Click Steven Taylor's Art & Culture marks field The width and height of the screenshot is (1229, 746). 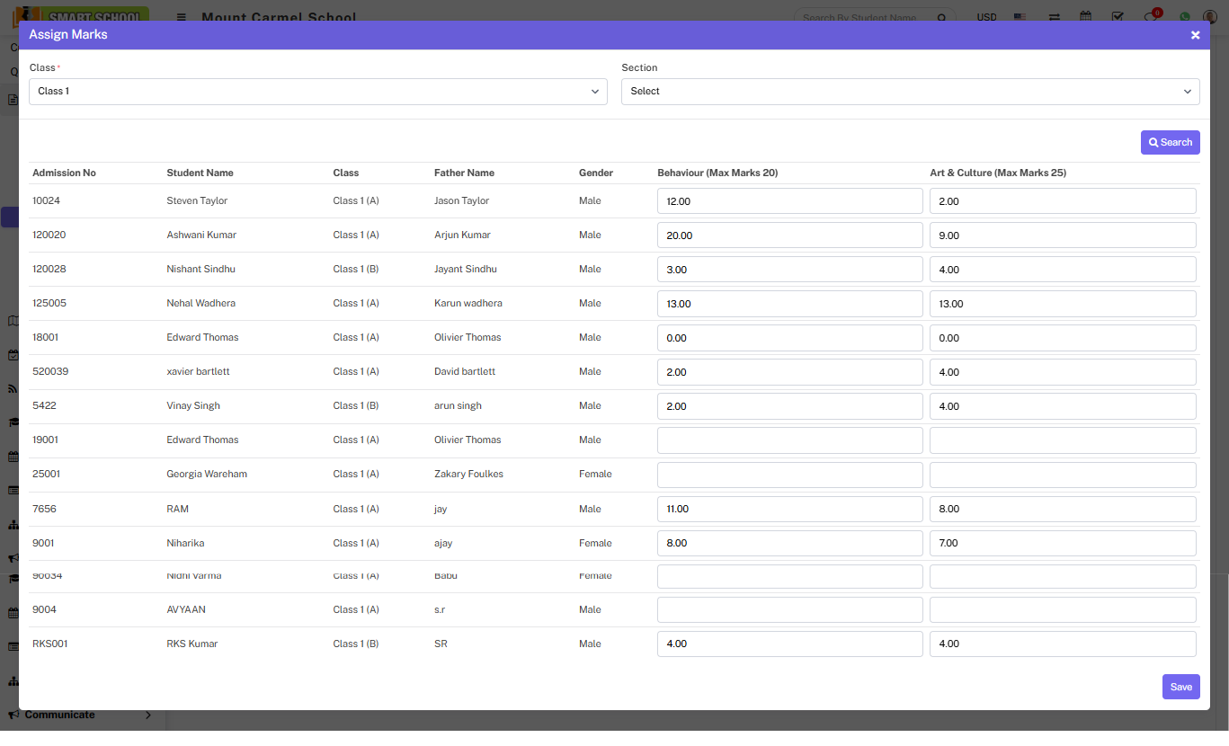1062,201
